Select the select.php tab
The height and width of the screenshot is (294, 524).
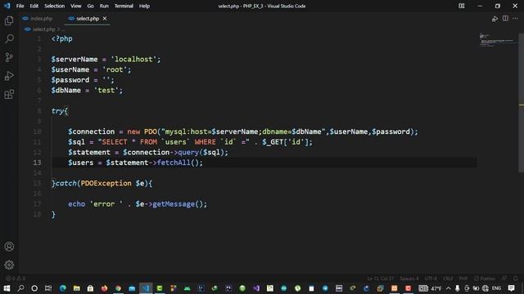[88, 19]
